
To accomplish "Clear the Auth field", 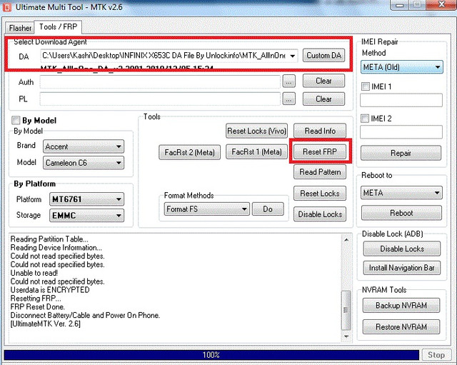I will tap(323, 81).
